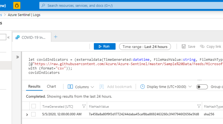
Task: Click the 5/5/2020, 12:00:00.000 AM cell
Action: [62, 114]
